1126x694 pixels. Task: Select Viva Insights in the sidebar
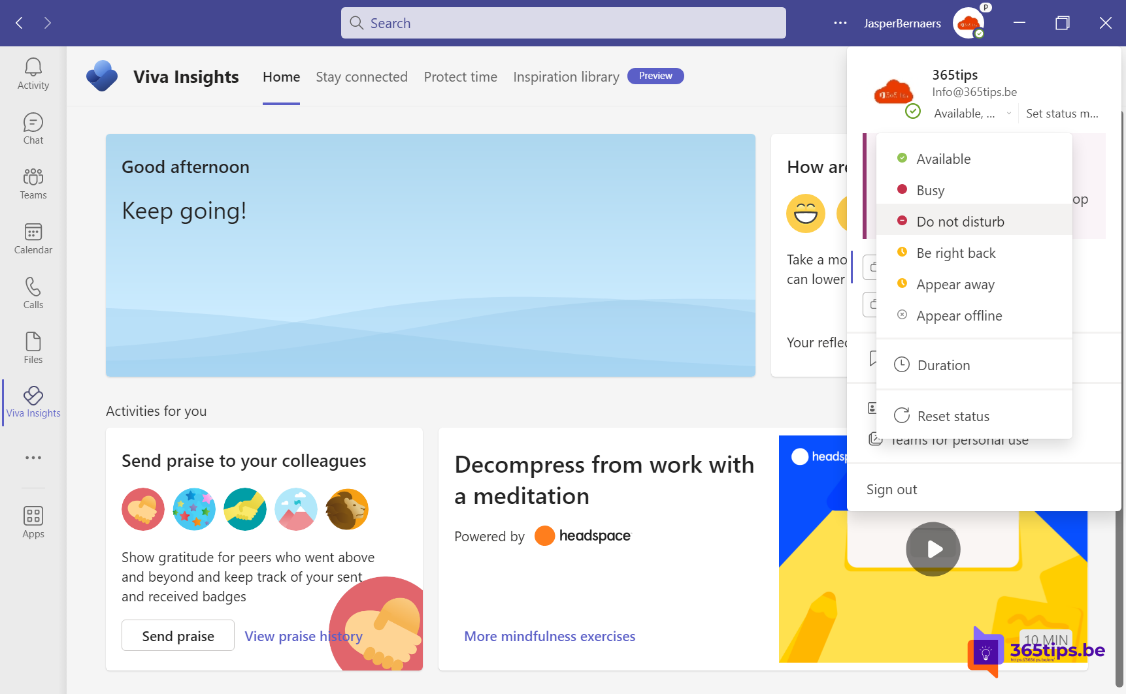33,402
